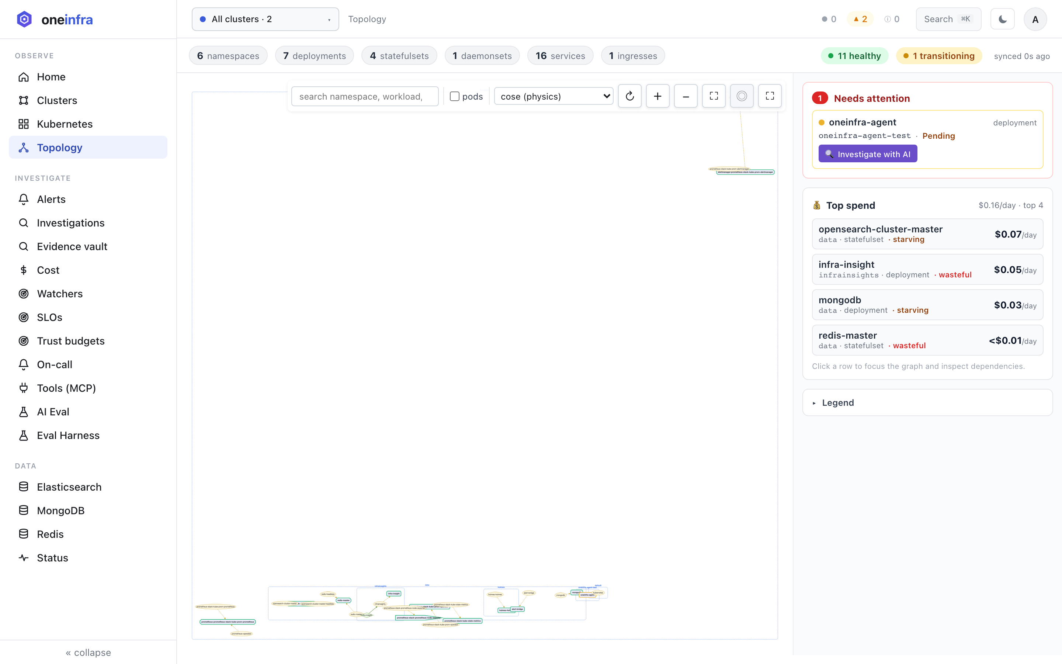Click the 1 ingresses chip
The height and width of the screenshot is (664, 1062).
point(633,56)
